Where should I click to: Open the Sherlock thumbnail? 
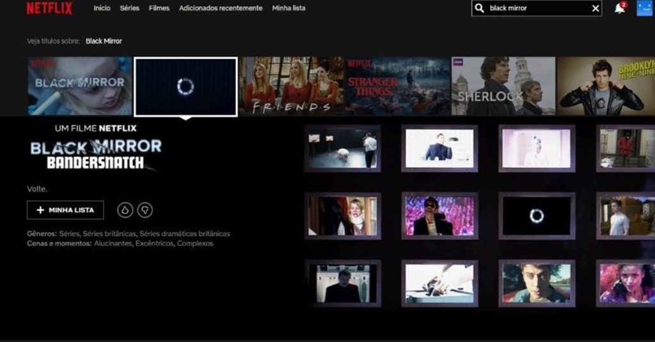(x=503, y=86)
